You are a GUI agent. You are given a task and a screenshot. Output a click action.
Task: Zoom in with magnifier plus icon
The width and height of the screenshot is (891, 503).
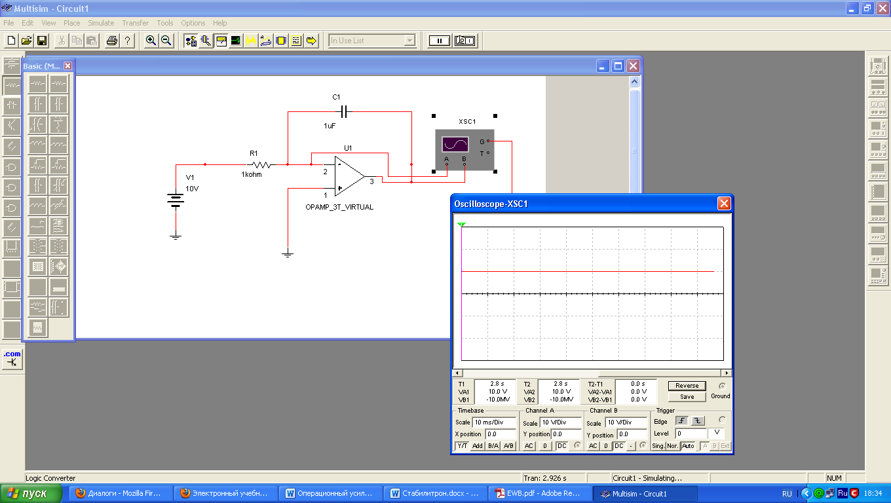coord(151,41)
